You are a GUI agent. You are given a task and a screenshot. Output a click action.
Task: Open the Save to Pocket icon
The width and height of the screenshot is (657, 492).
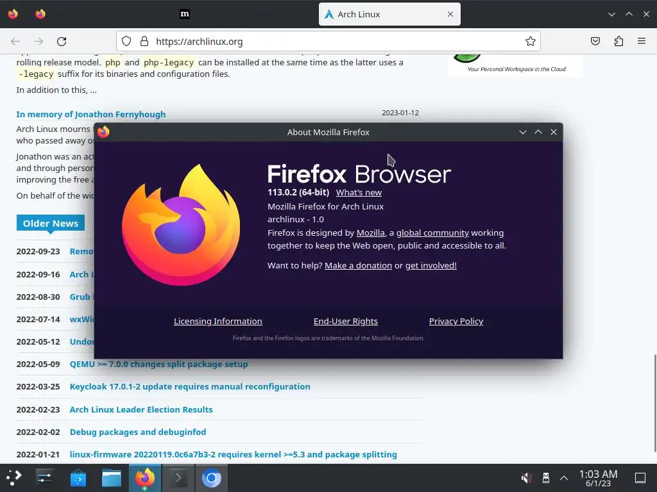tap(595, 41)
